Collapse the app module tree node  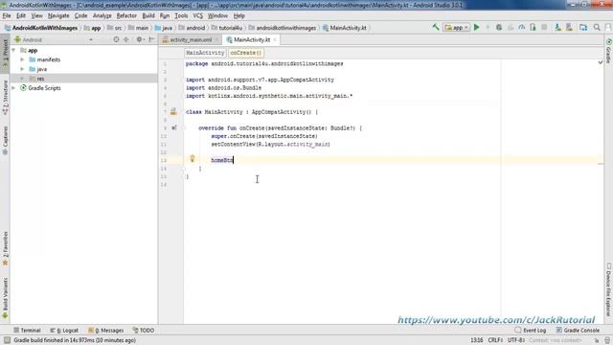point(13,50)
